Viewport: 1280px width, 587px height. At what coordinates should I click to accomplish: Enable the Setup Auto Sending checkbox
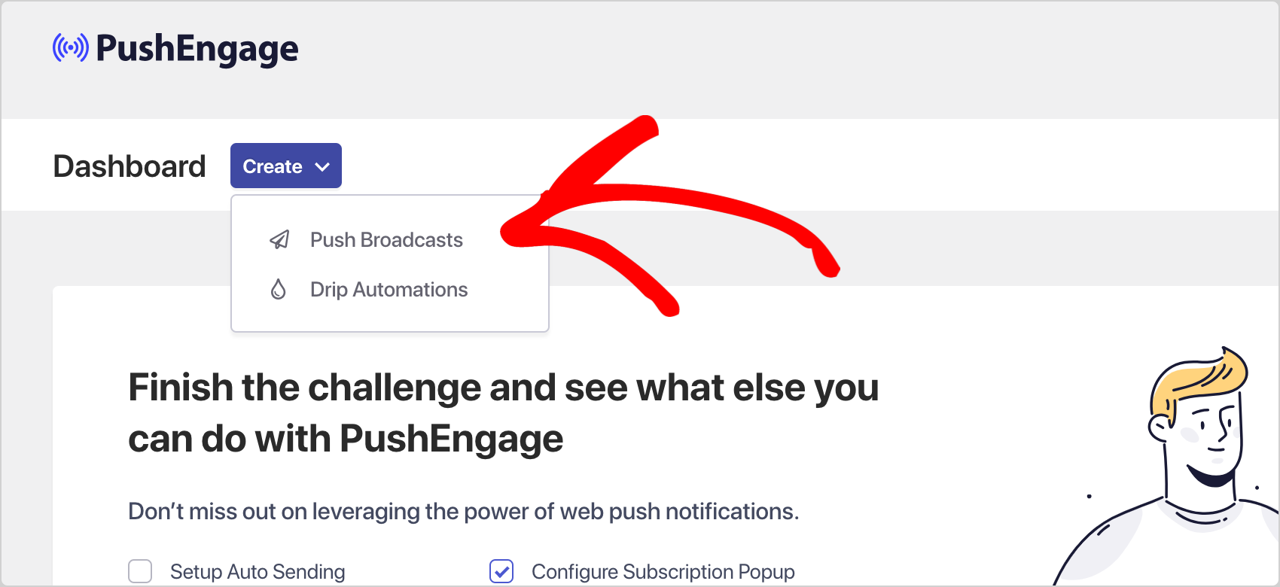(x=140, y=571)
